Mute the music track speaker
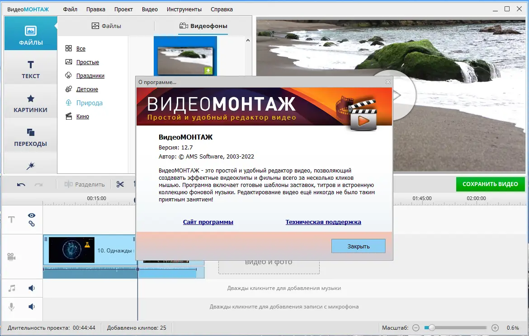 click(31, 288)
